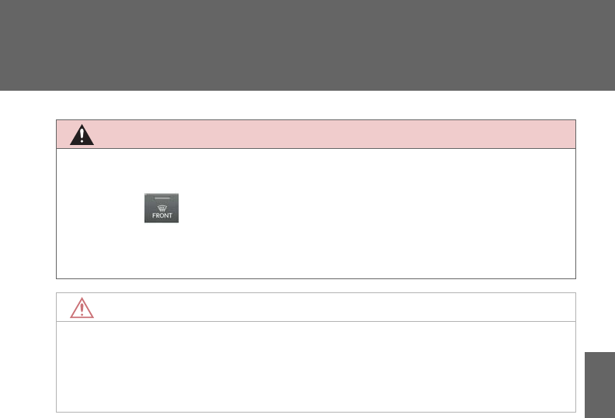
Task: Click the red exclamation mark inside outlined triangle
Action: (82, 309)
